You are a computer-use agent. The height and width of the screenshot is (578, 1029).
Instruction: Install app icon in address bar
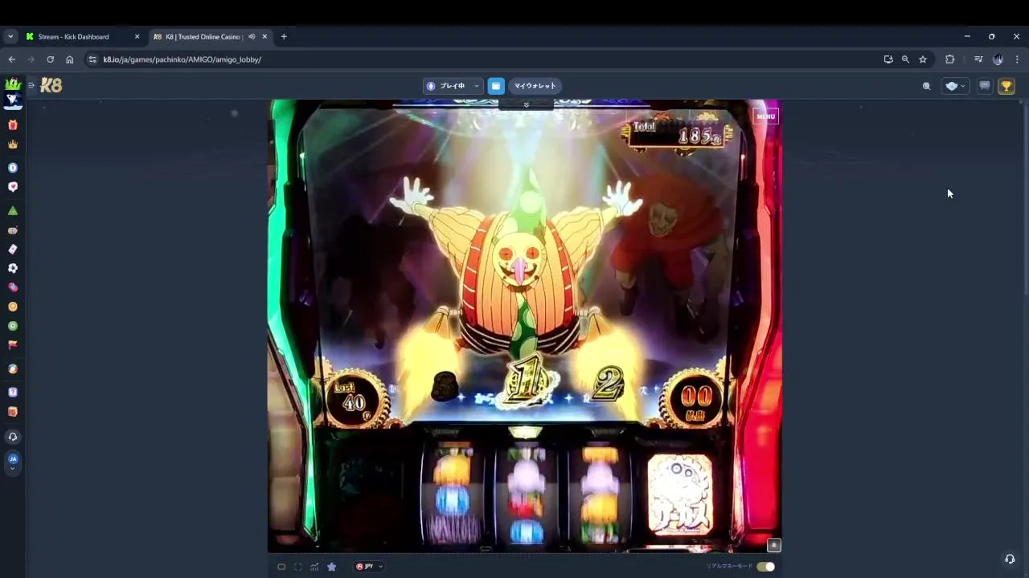[888, 59]
